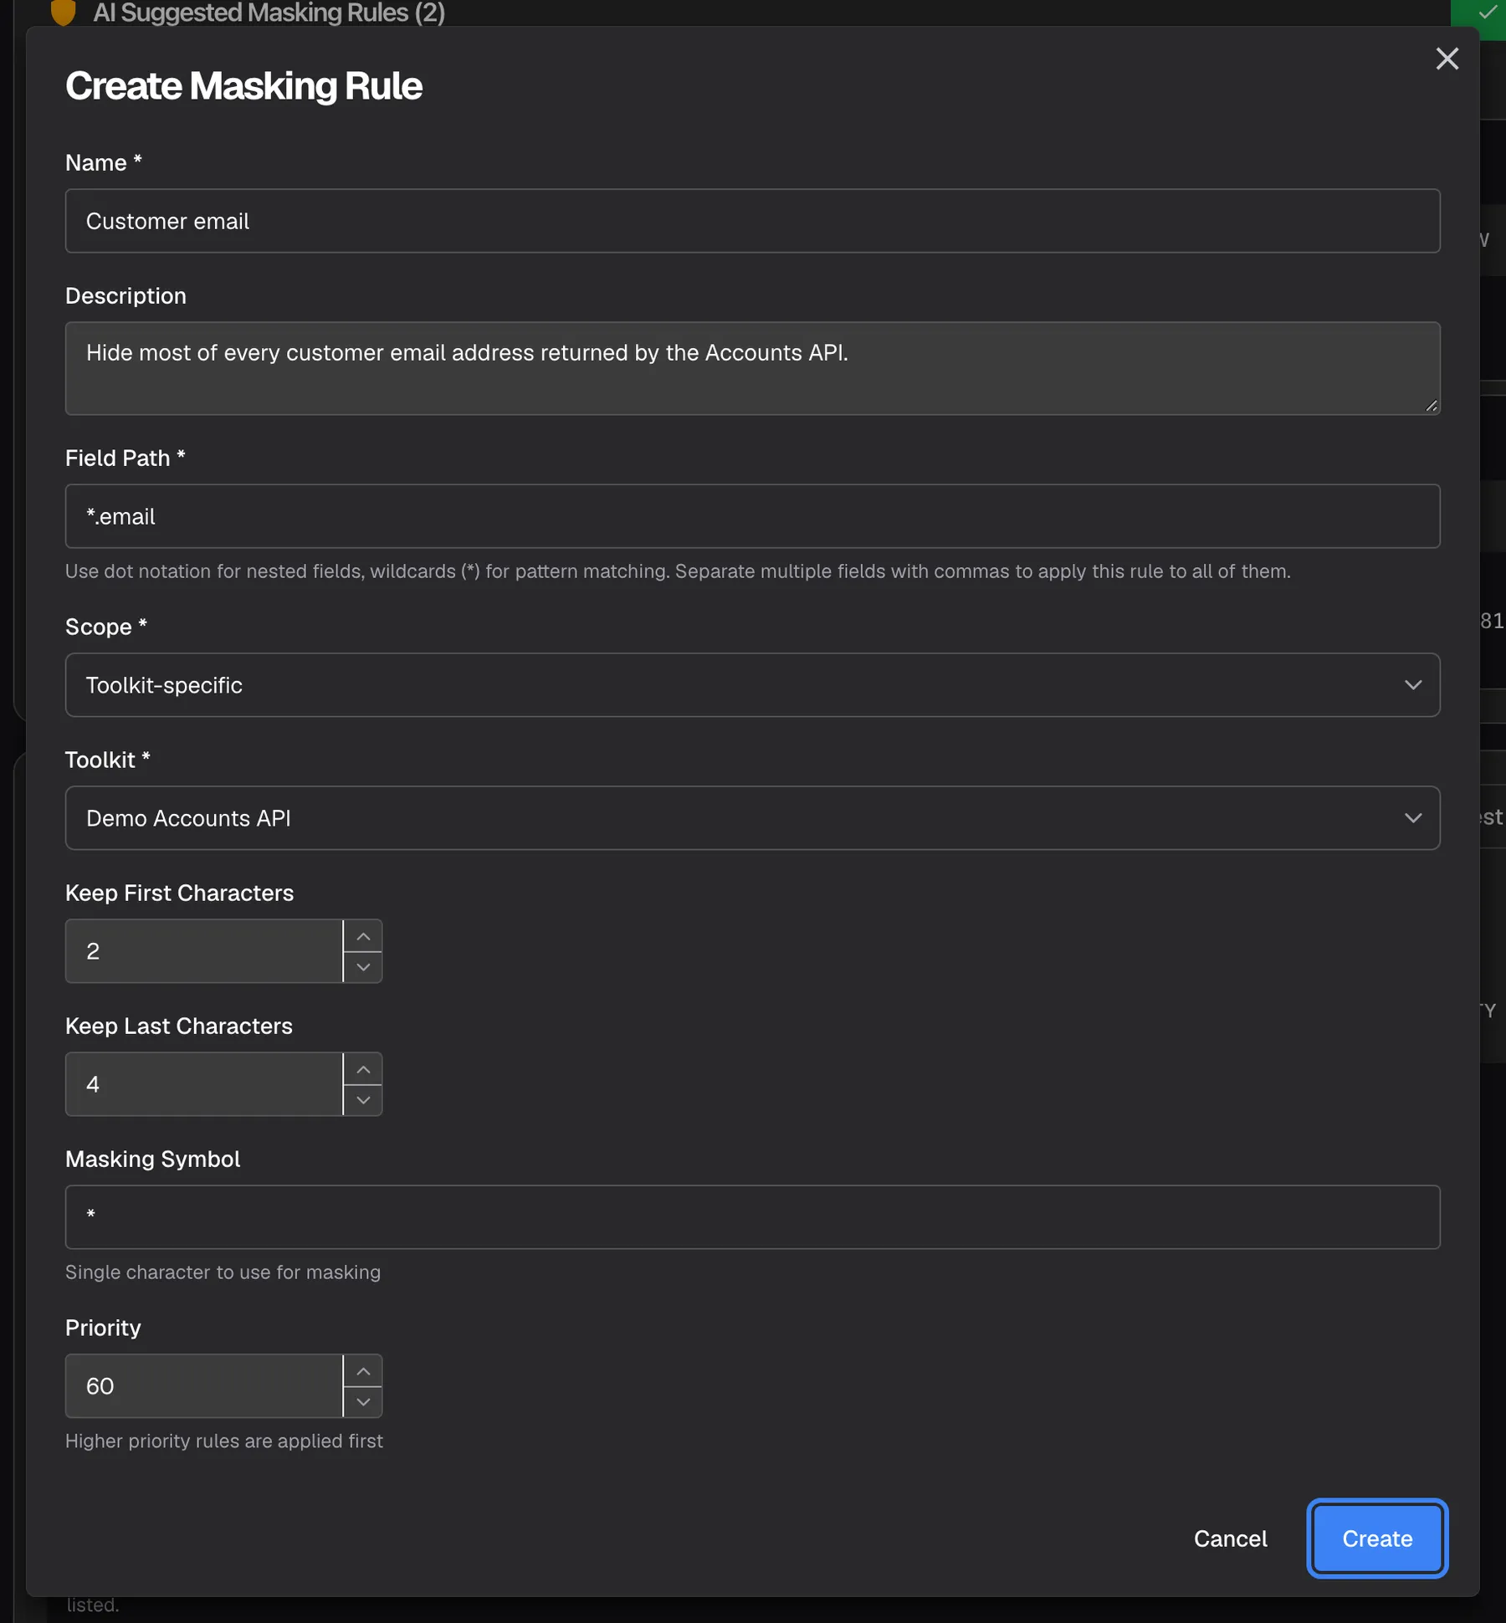Increase the Priority value

click(x=363, y=1371)
